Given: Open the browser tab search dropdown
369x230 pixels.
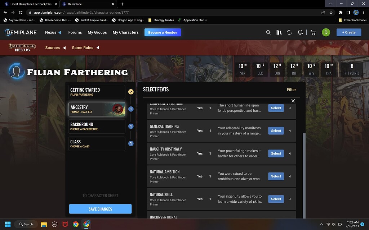Looking at the screenshot, I should [330, 4].
